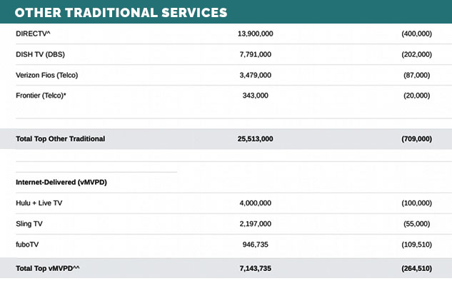452x281 pixels.
Task: Select total value 25,513,000
Action: (x=255, y=139)
